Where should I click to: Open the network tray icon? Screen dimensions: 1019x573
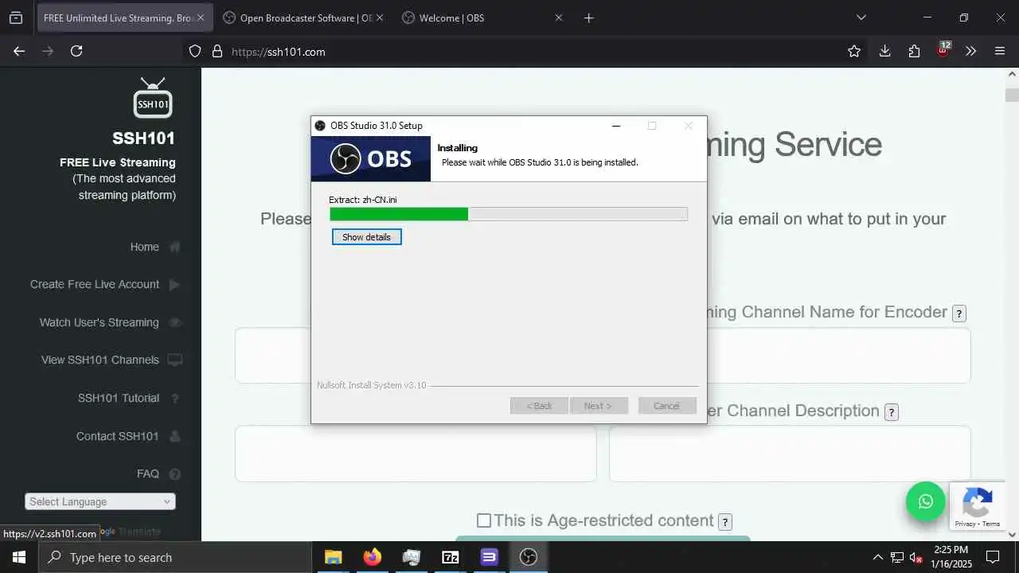[897, 557]
